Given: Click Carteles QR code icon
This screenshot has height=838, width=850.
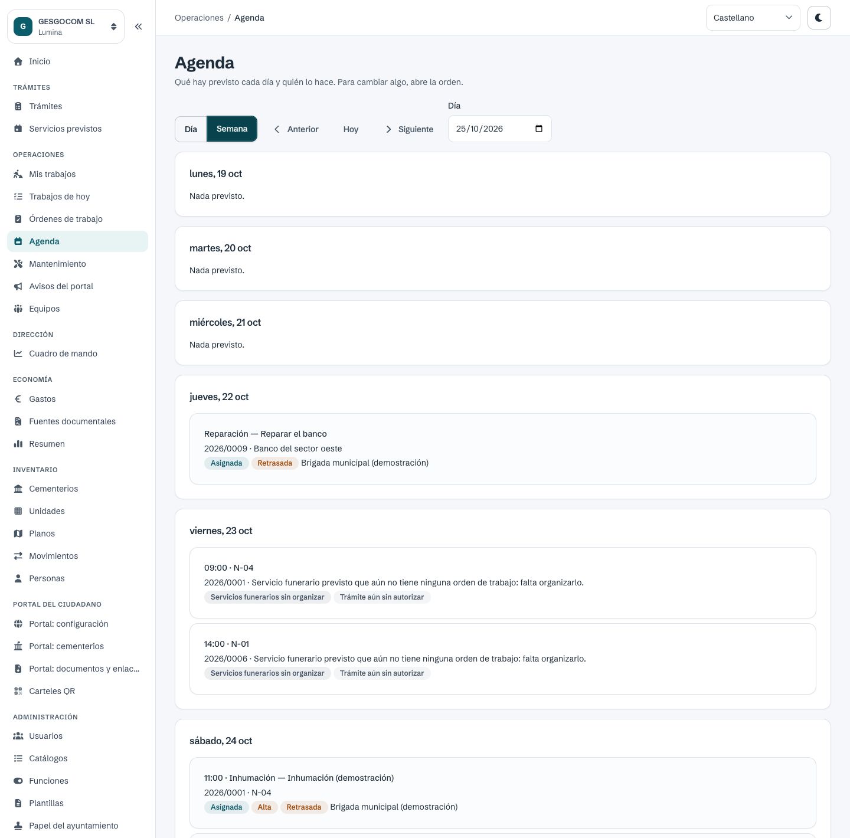Looking at the screenshot, I should tap(18, 691).
